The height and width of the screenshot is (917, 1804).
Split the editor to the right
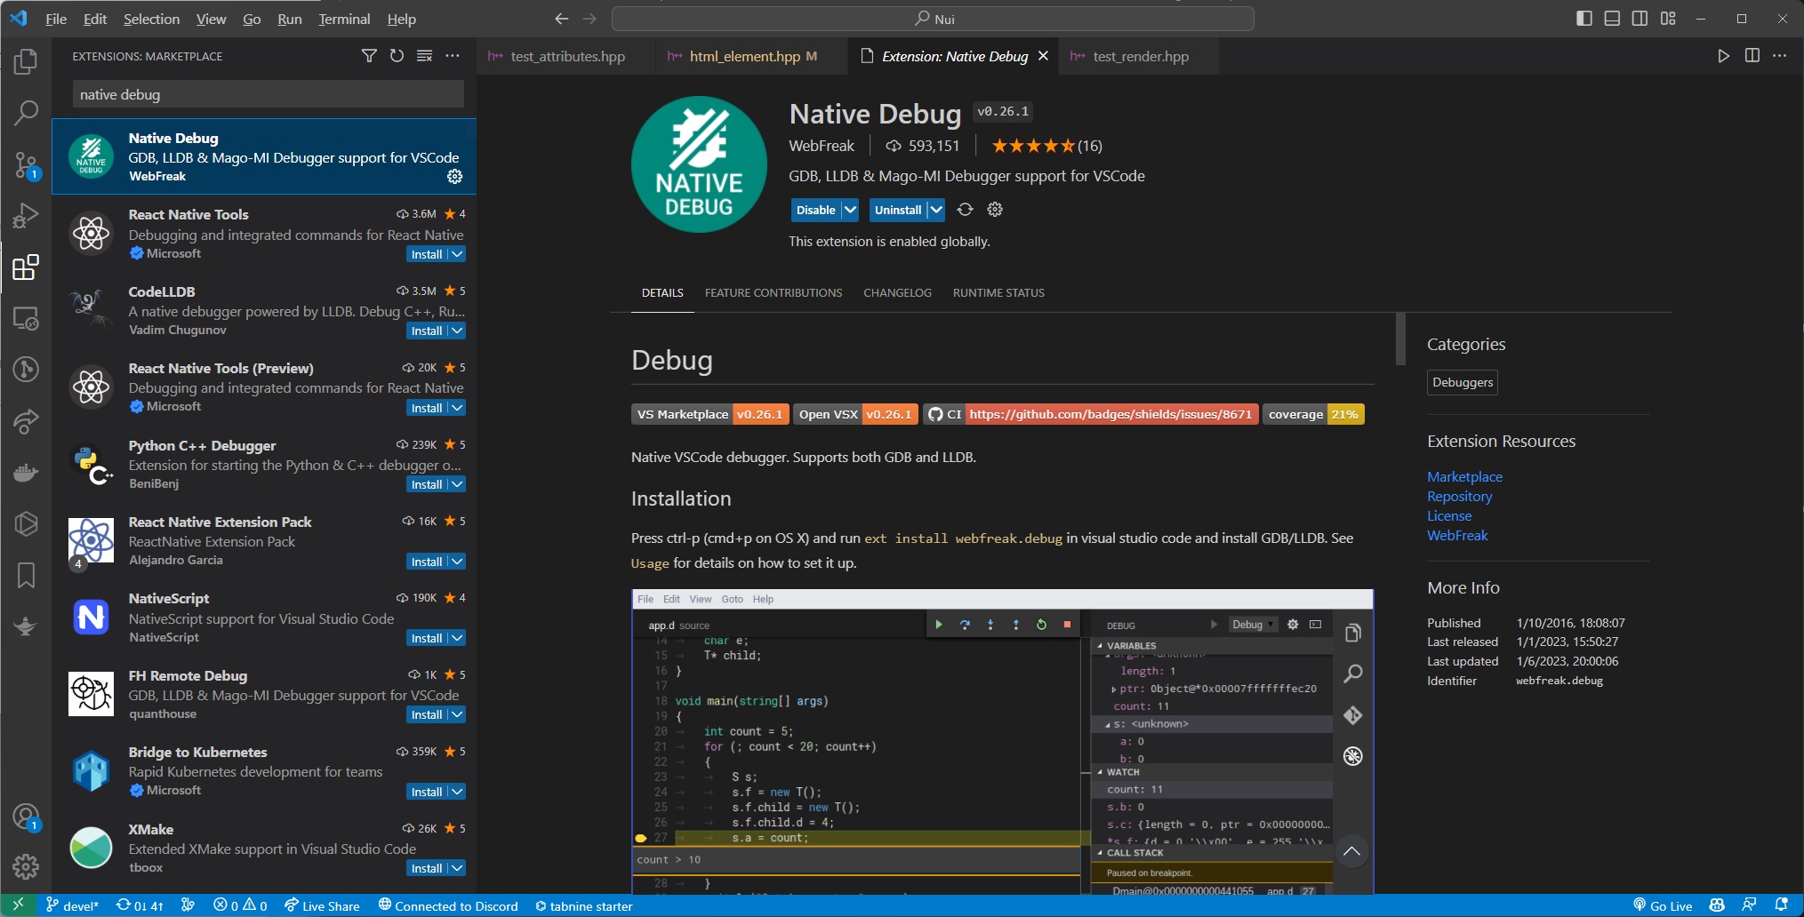tap(1752, 56)
